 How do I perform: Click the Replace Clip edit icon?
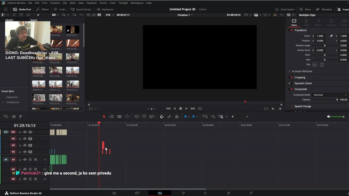click(x=152, y=117)
